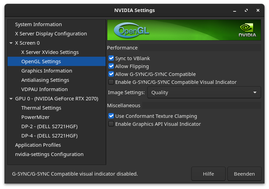Toggle Use Conformant Texture Clamping

(111, 116)
